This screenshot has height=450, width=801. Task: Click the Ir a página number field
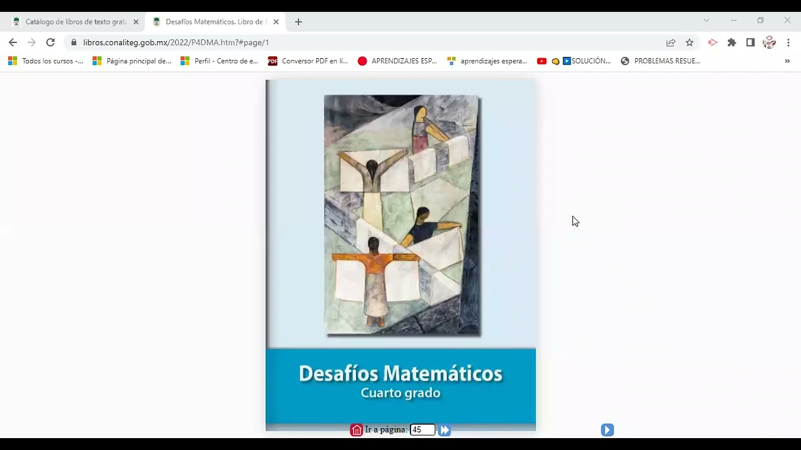(422, 430)
